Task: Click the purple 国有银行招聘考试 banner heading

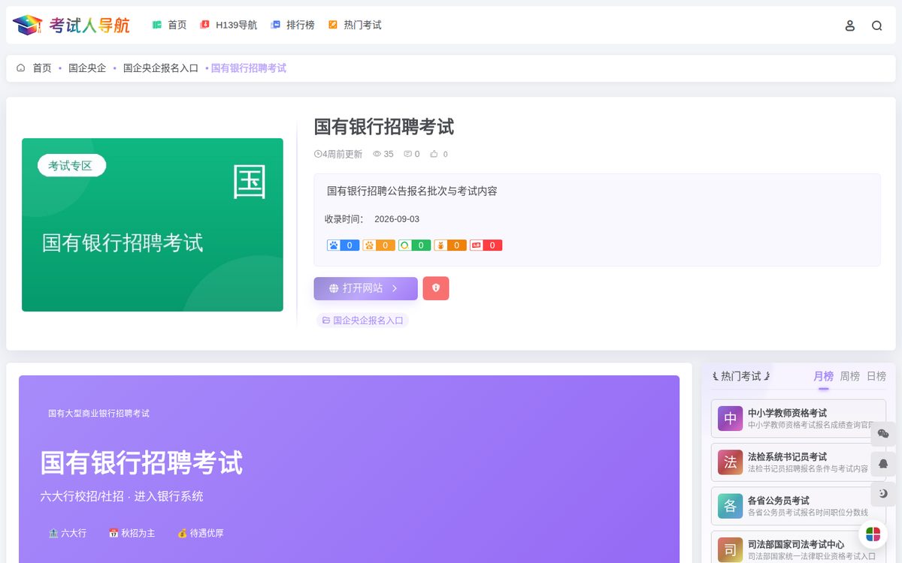Action: pyautogui.click(x=141, y=462)
